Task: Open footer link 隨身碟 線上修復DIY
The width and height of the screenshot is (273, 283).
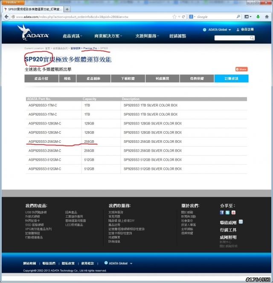Action: pos(122,221)
